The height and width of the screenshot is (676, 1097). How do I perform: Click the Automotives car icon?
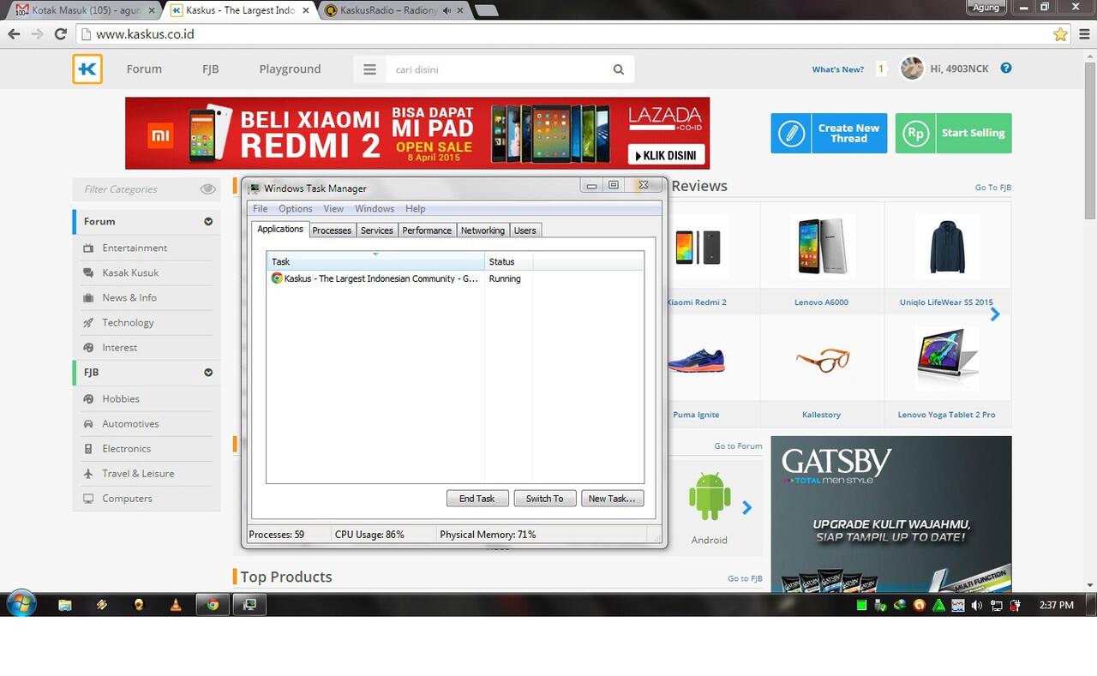(x=87, y=423)
